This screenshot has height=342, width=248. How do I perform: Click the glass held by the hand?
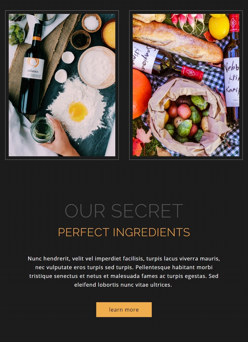tap(42, 130)
